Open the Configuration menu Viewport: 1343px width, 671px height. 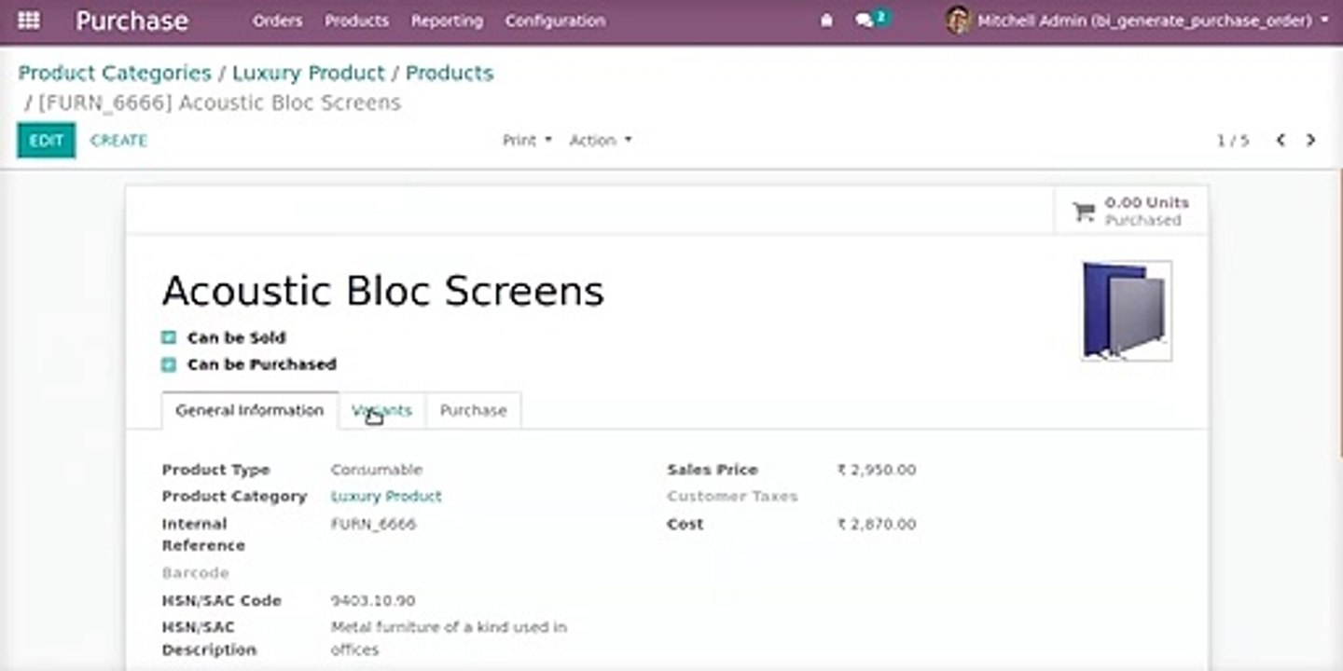[x=555, y=21]
